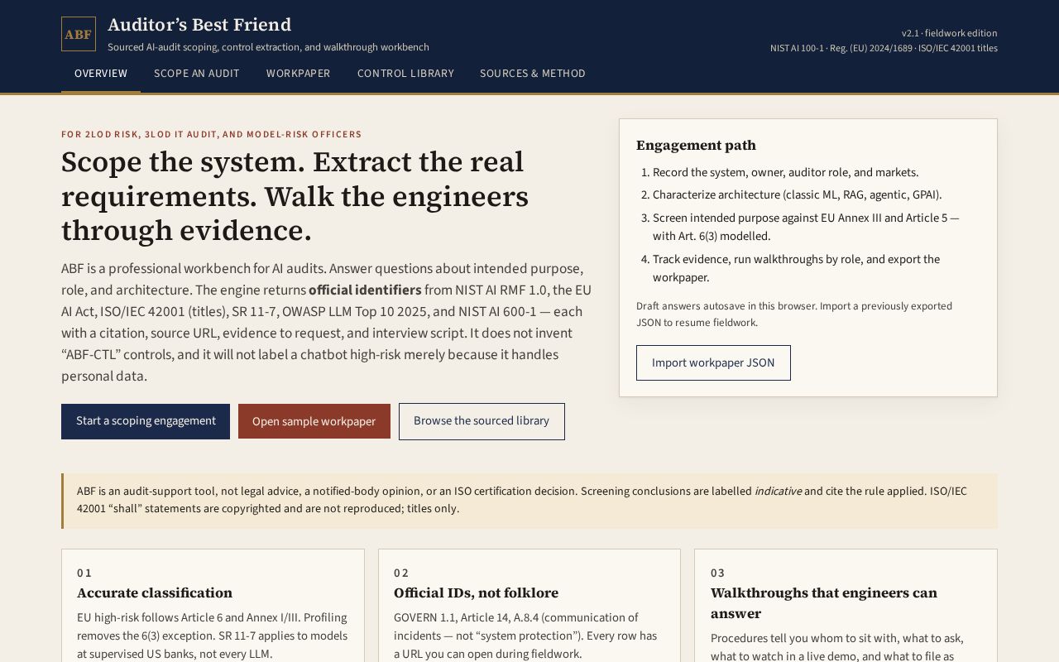This screenshot has height=662, width=1059.
Task: Switch to Scope an Audit tab
Action: (197, 74)
